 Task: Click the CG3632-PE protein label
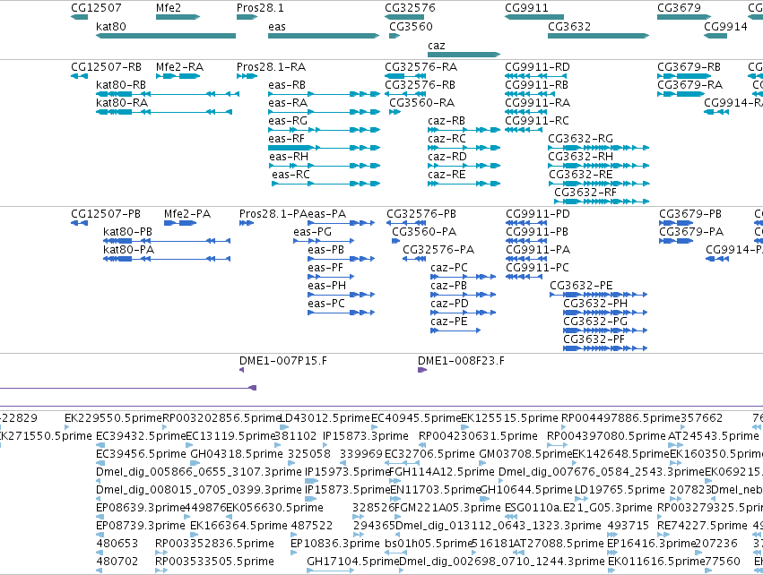(x=582, y=286)
